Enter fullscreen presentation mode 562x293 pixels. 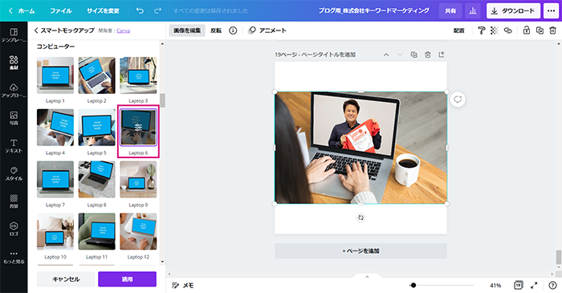[x=534, y=285]
